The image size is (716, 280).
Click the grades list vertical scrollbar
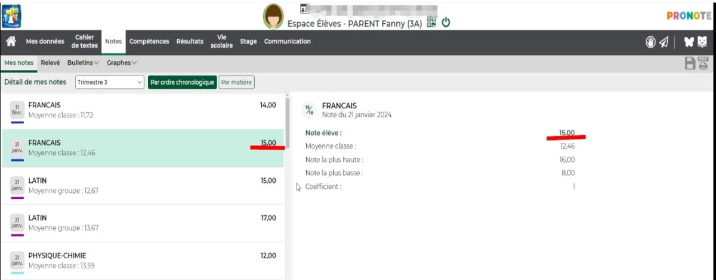tap(288, 123)
